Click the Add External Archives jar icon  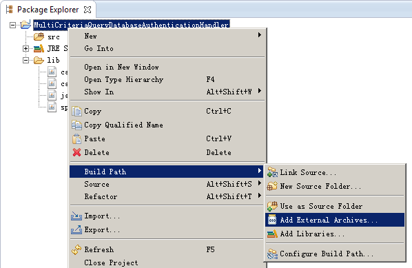click(x=272, y=220)
